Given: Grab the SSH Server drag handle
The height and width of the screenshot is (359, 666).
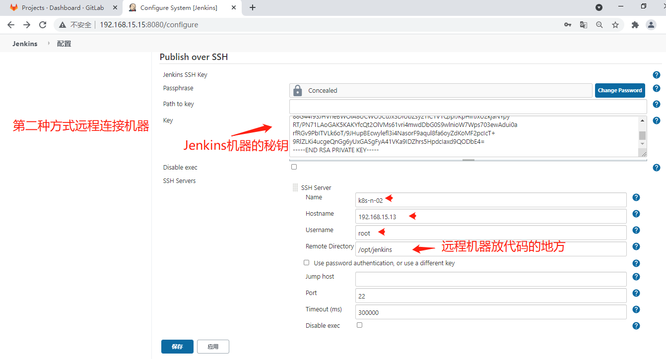Looking at the screenshot, I should [295, 187].
